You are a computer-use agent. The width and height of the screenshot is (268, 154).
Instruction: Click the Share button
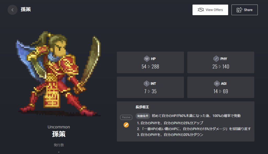click(x=244, y=10)
